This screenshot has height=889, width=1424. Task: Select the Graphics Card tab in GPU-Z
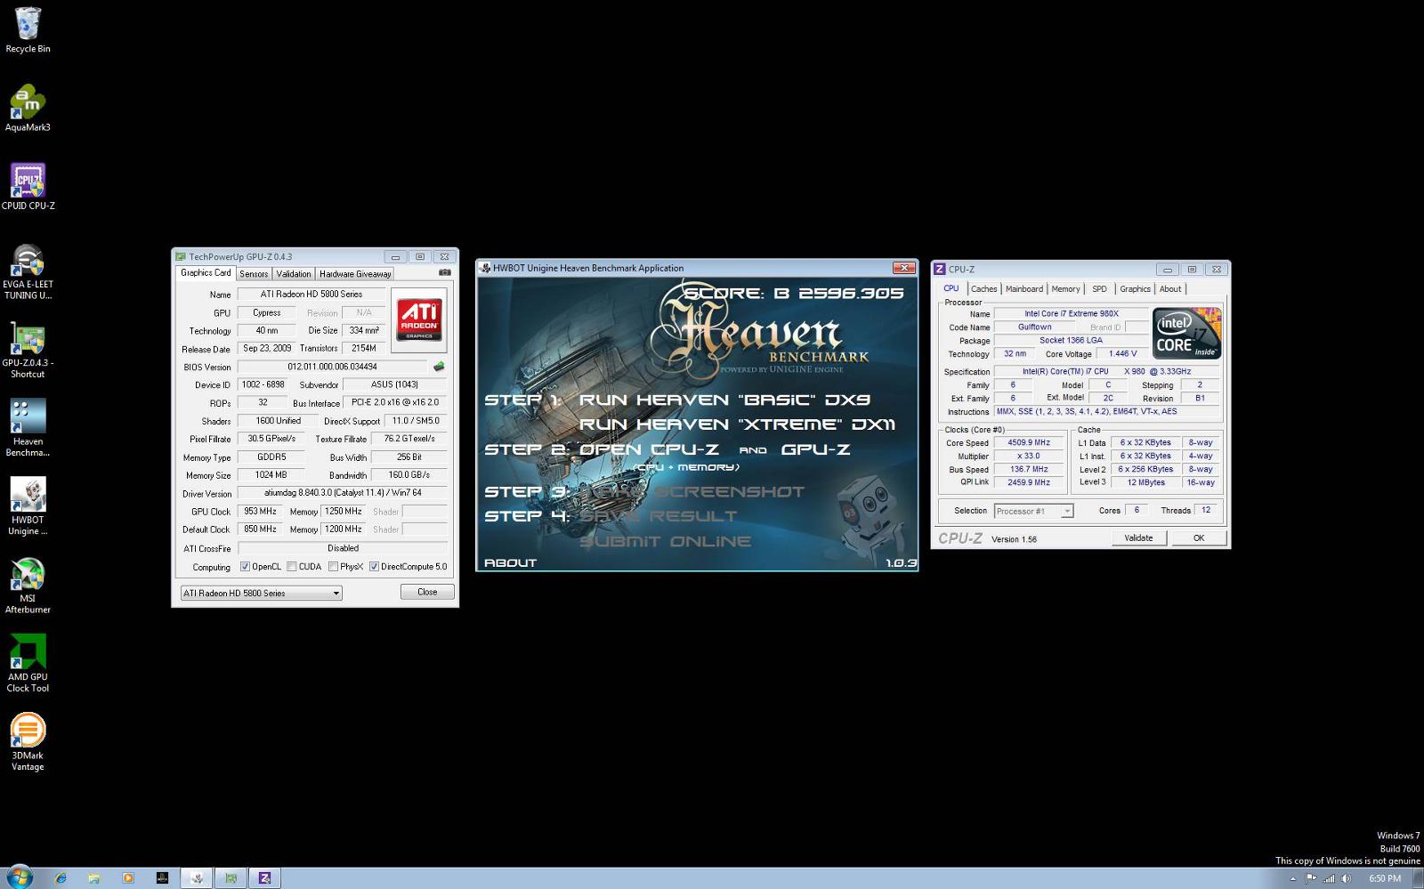(x=206, y=273)
